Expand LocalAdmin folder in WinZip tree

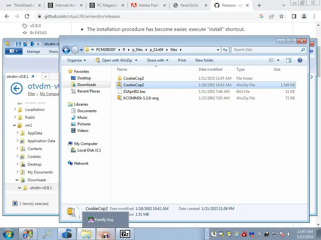(15, 109)
